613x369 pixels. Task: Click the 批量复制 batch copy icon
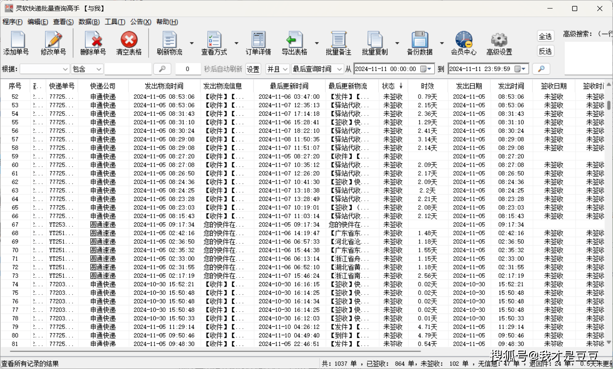coord(375,43)
